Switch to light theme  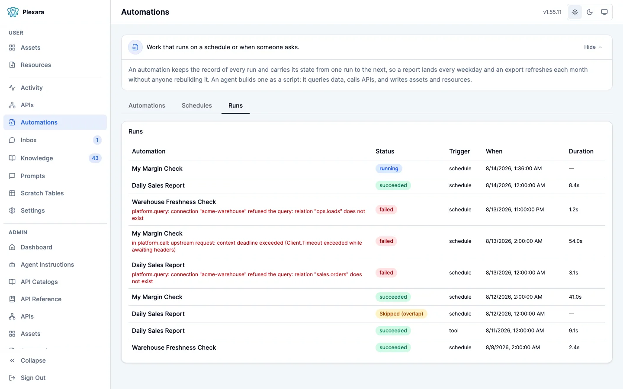575,12
